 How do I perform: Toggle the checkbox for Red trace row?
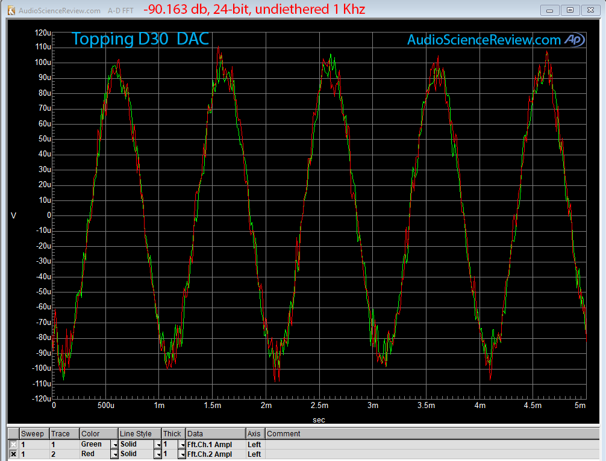click(13, 454)
